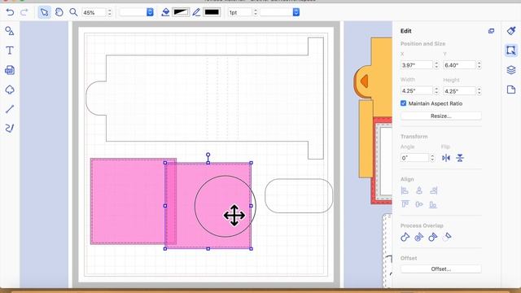Choose the Pan hand tool
The image size is (521, 293).
tap(59, 12)
